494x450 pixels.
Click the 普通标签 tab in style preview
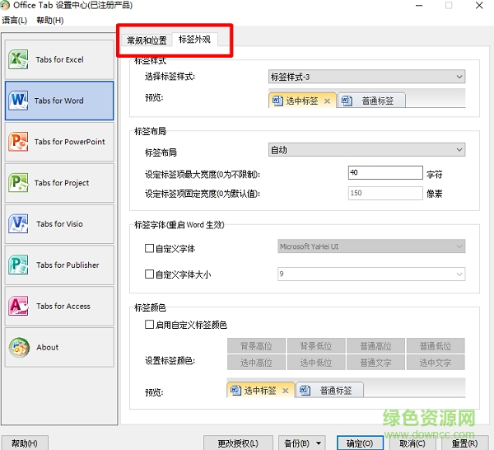click(371, 101)
